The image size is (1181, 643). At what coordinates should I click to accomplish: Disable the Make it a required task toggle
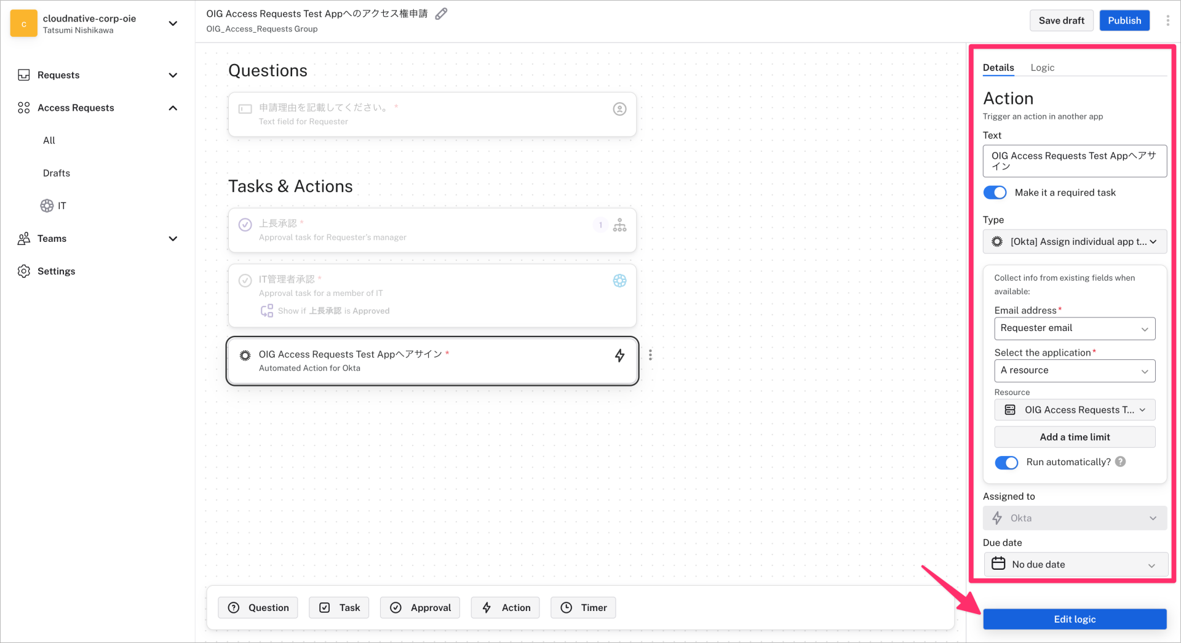point(994,192)
